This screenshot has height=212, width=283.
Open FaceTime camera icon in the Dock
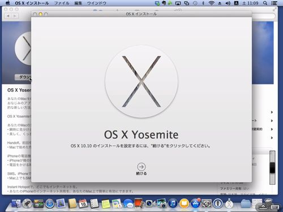click(150, 204)
